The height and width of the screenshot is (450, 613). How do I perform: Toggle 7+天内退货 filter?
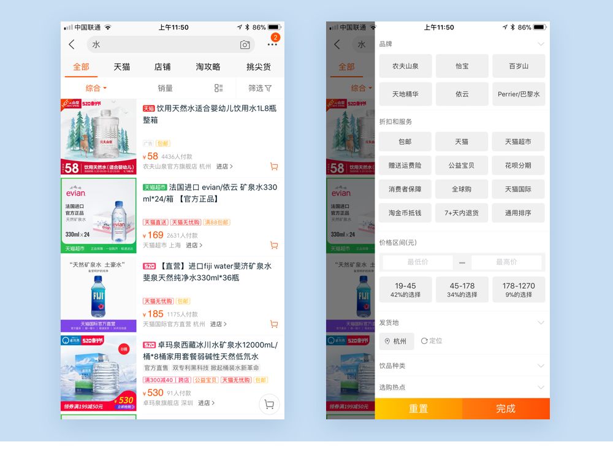pyautogui.click(x=462, y=213)
